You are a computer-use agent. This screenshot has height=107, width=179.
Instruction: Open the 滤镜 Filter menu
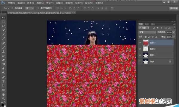[x=69, y=3]
